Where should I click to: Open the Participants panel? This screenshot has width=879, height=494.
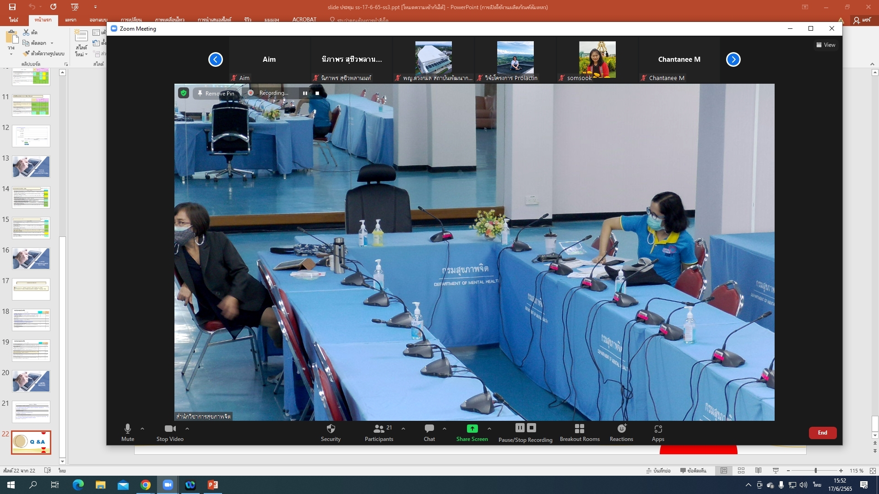379,429
